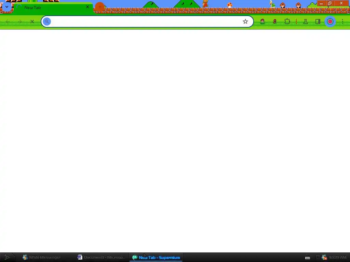Minimize the Supermium browser window

[x=321, y=3]
